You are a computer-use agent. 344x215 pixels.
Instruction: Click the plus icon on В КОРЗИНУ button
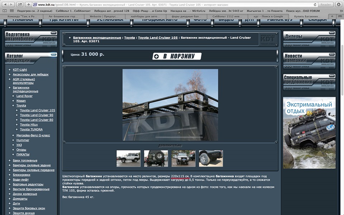tap(156, 56)
